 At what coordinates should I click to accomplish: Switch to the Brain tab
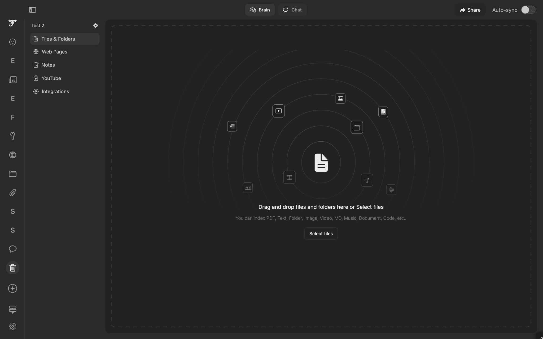[x=260, y=10]
